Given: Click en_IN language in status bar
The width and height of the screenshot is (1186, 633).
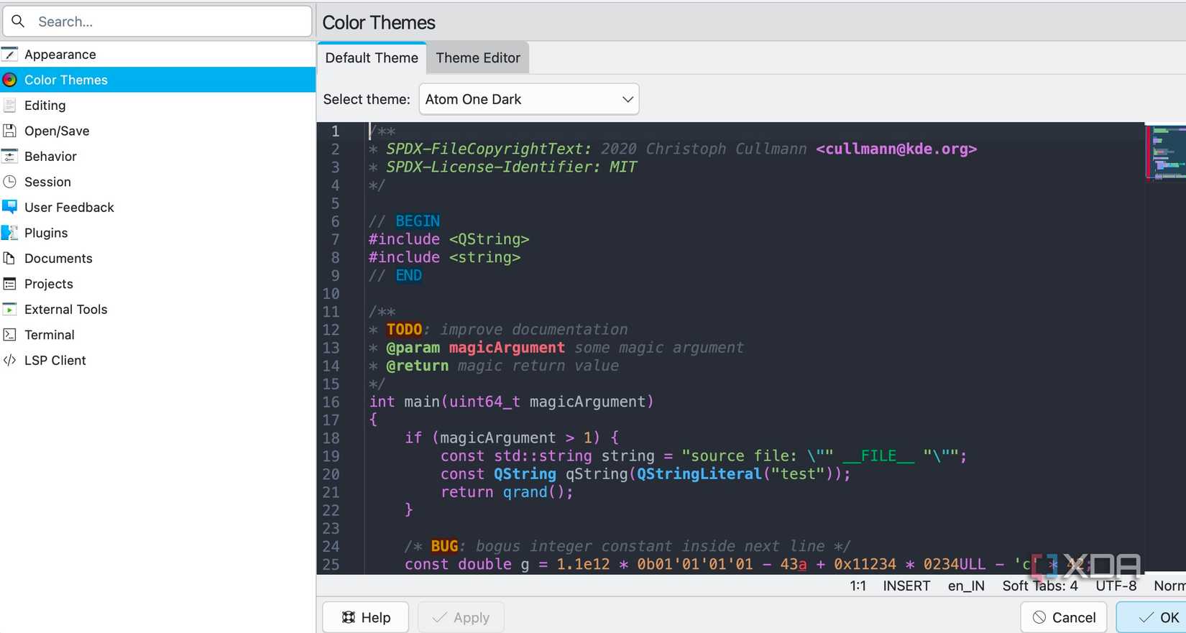Looking at the screenshot, I should click(x=966, y=586).
